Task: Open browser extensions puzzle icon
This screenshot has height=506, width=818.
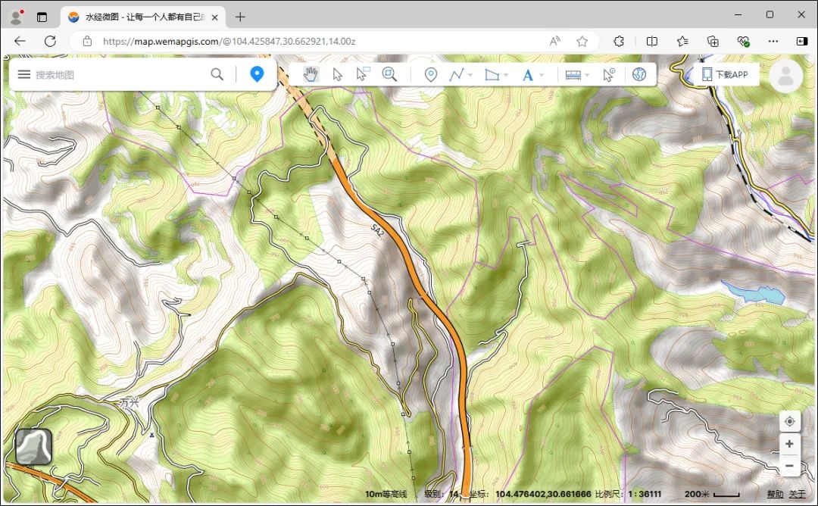Action: coord(619,41)
